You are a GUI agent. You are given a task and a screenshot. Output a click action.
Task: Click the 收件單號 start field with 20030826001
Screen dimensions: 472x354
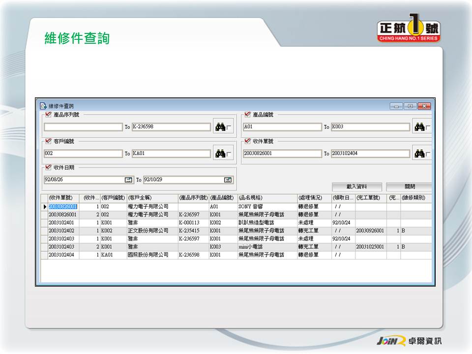pyautogui.click(x=282, y=153)
